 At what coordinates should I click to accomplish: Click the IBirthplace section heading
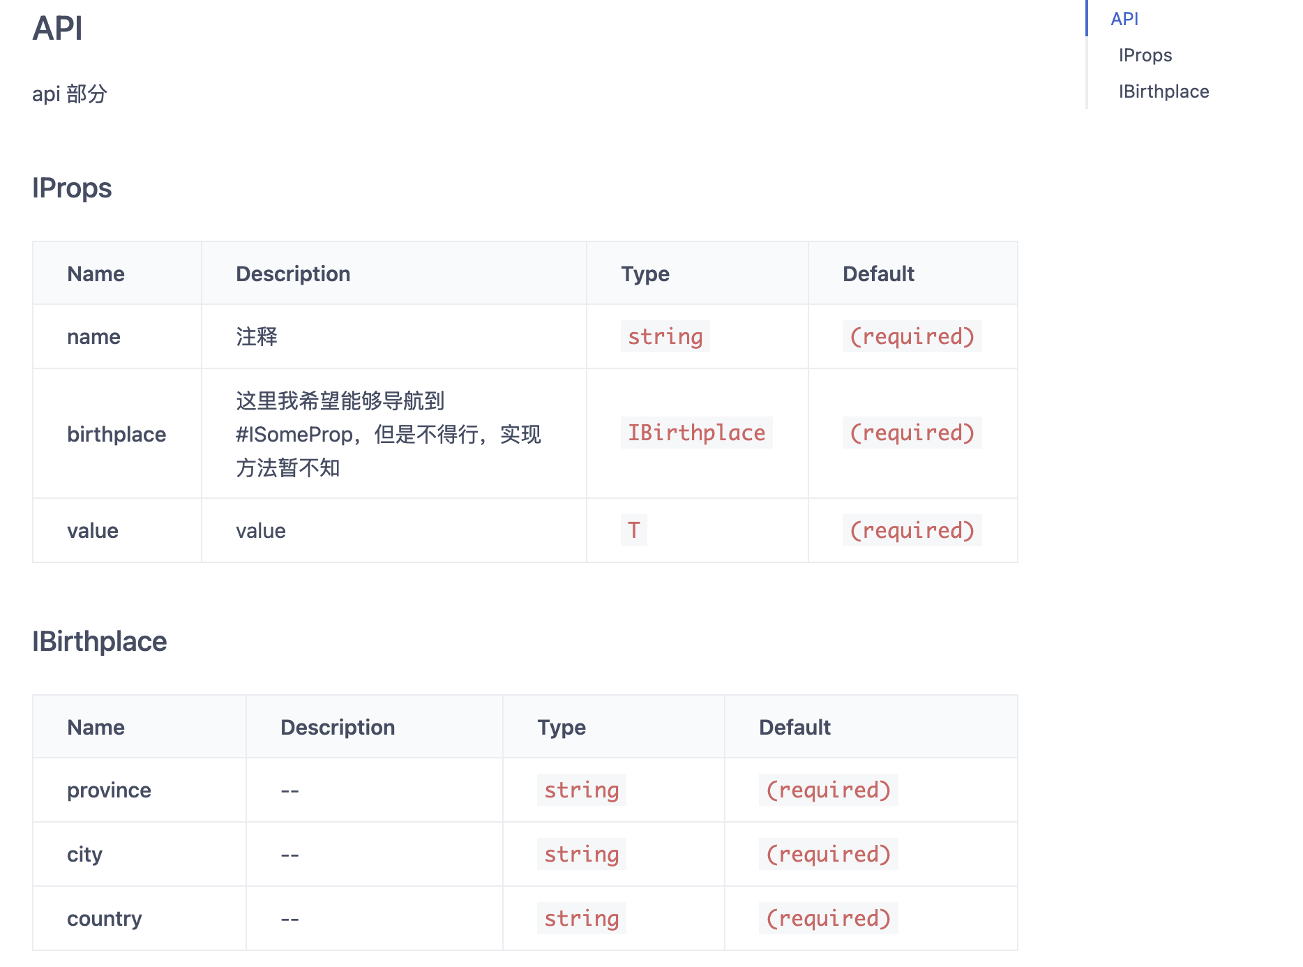[100, 640]
